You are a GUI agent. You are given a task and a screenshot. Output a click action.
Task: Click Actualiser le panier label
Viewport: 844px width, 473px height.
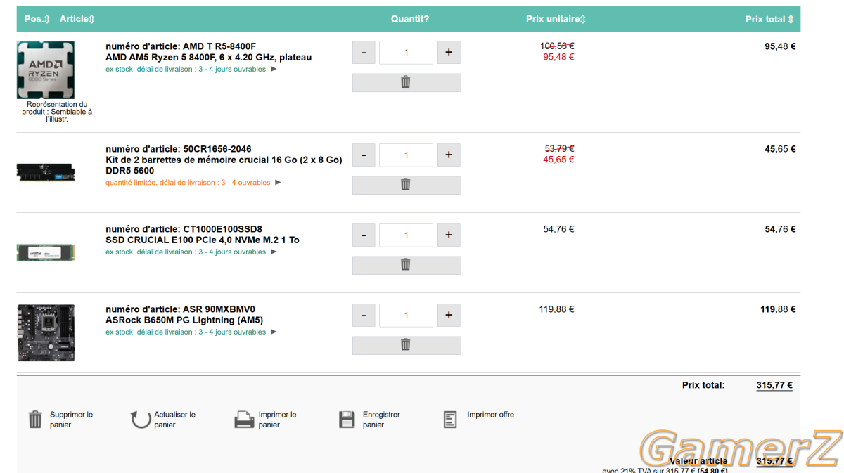click(x=175, y=420)
